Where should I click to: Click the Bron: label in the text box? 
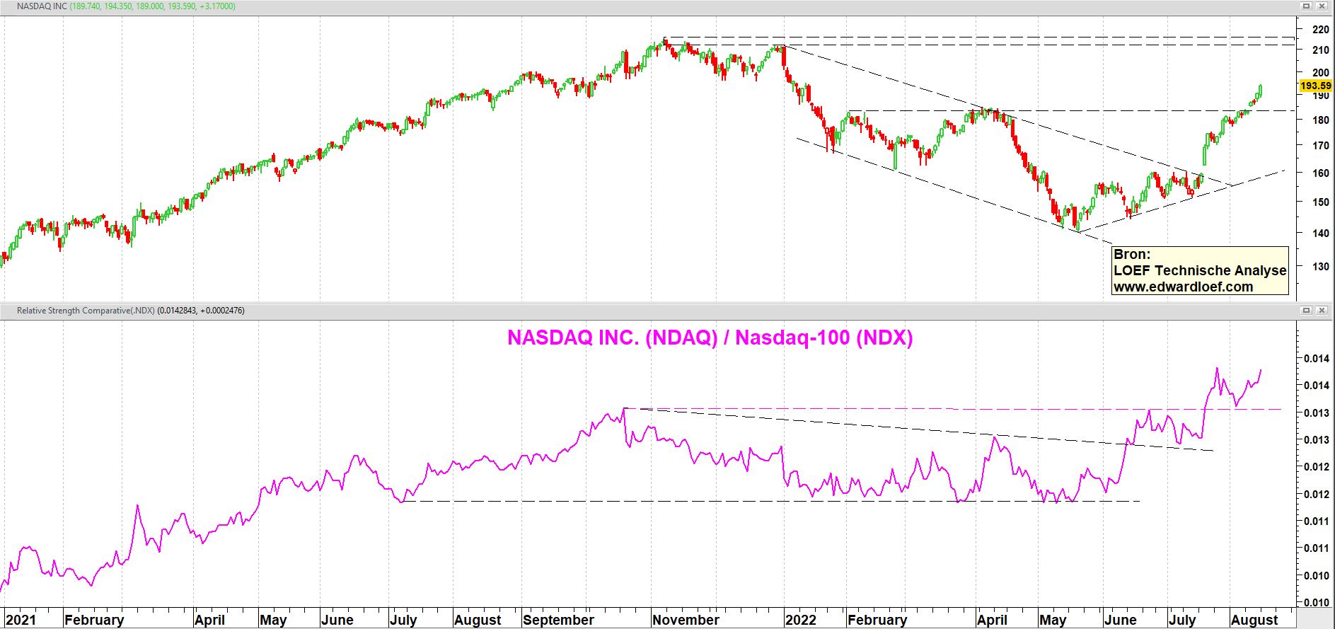click(1132, 254)
